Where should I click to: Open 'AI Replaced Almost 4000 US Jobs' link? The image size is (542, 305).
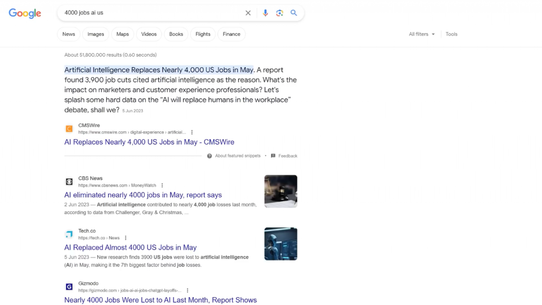pyautogui.click(x=130, y=248)
